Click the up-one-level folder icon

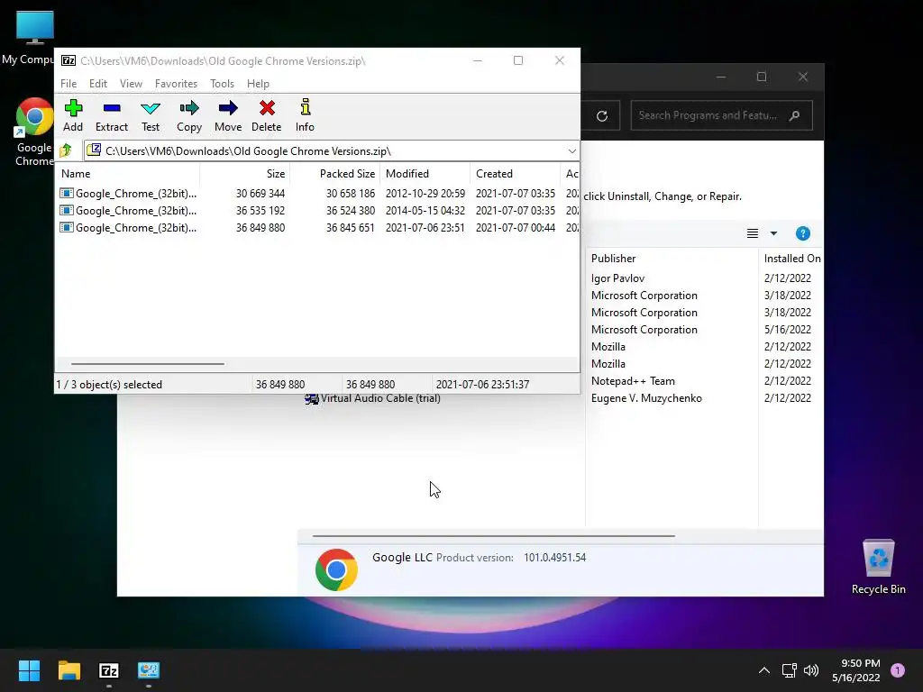tap(66, 150)
